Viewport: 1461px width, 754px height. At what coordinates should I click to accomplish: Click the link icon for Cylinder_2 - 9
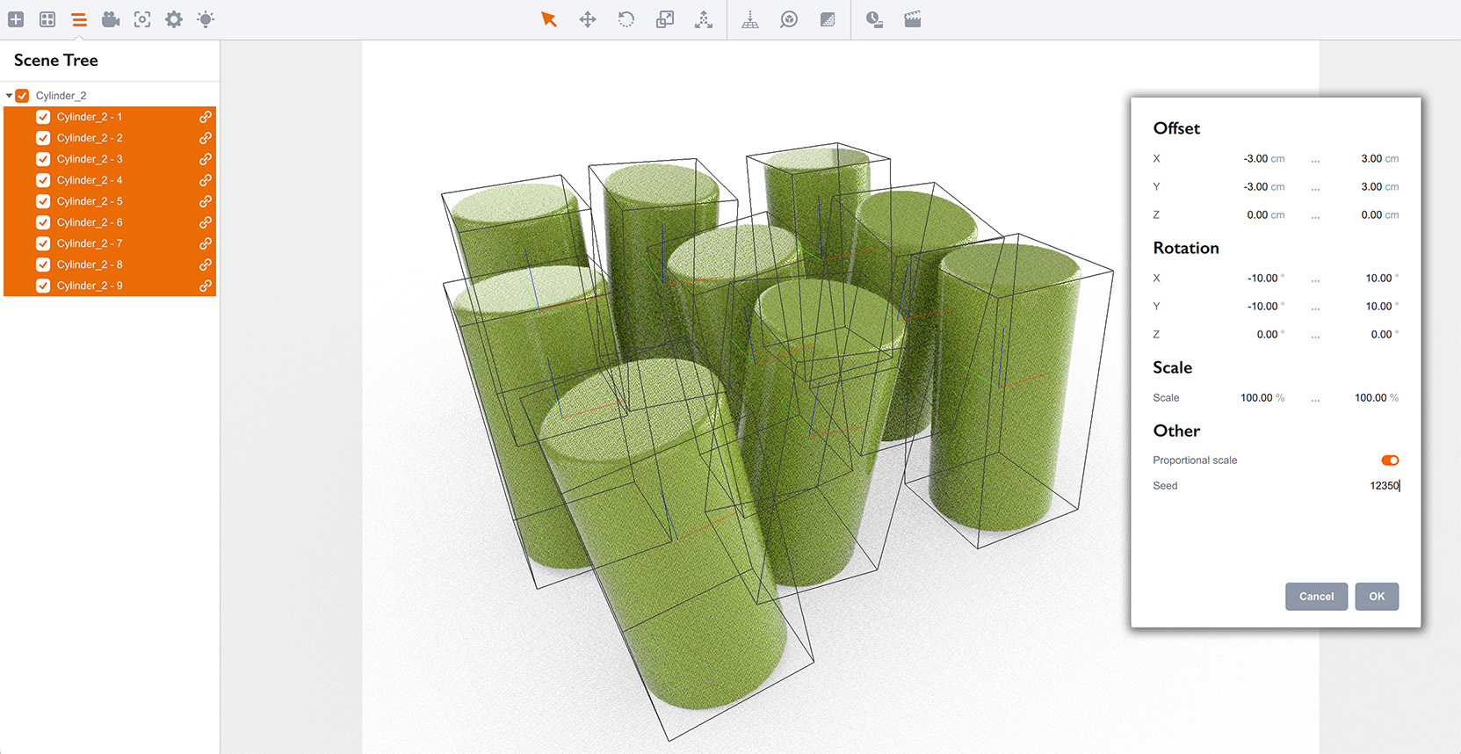coord(205,286)
